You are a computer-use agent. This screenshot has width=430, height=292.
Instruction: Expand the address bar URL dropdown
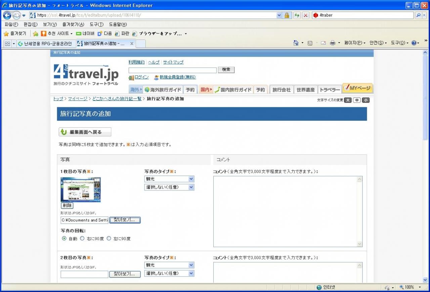(x=279, y=15)
